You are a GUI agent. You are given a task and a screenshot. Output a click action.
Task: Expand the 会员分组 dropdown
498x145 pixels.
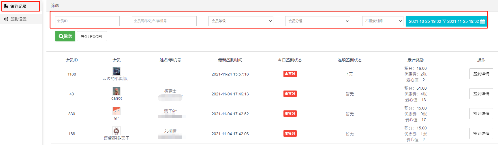[317, 21]
